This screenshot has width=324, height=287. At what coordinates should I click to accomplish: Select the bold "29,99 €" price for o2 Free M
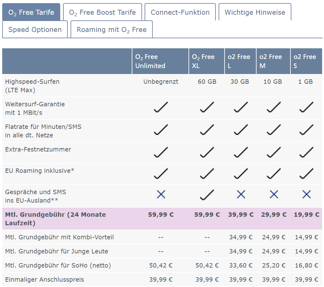tap(274, 215)
